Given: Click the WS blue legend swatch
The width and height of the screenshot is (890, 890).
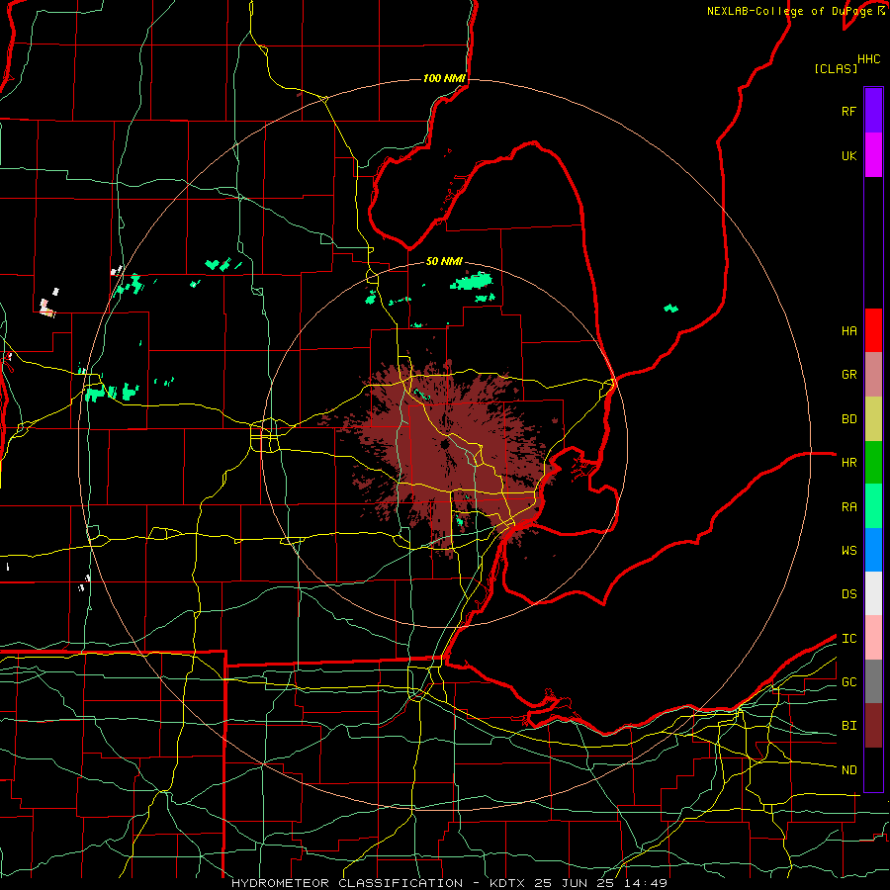Looking at the screenshot, I should pyautogui.click(x=873, y=550).
